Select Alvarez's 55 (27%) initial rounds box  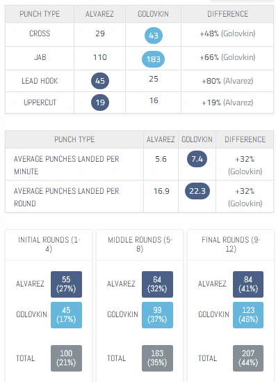[x=66, y=284]
